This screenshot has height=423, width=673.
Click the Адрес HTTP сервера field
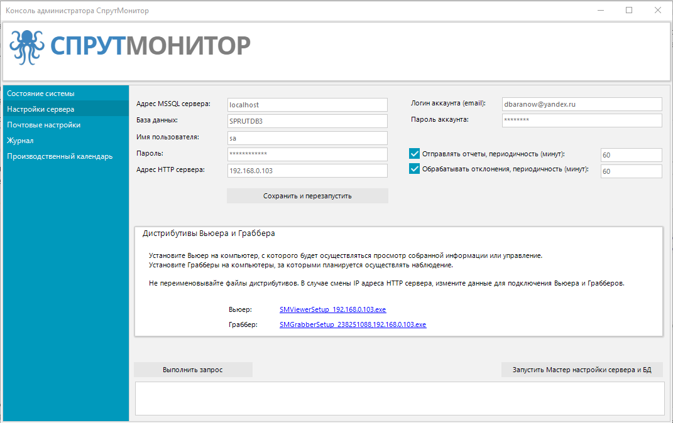307,171
